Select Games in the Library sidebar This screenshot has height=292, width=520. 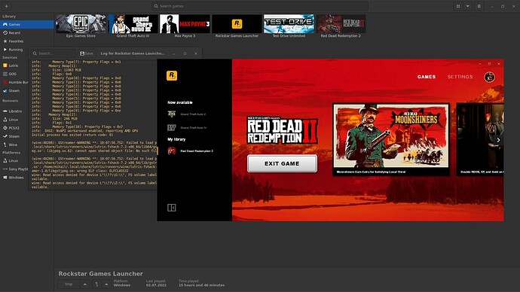coord(27,25)
